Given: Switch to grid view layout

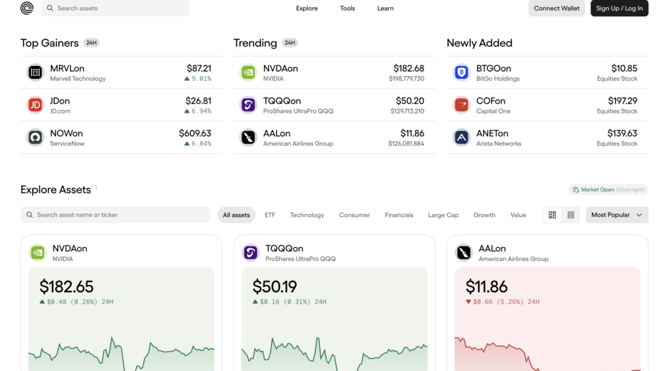Looking at the screenshot, I should (x=552, y=215).
